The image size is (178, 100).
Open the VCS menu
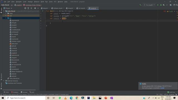tap(55, 2)
